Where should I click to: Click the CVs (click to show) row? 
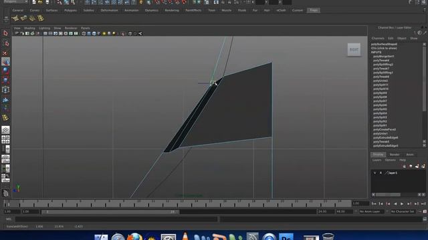coord(384,48)
